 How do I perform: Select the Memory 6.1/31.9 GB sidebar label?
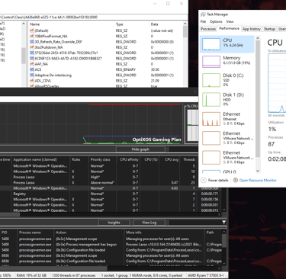coord(236,60)
